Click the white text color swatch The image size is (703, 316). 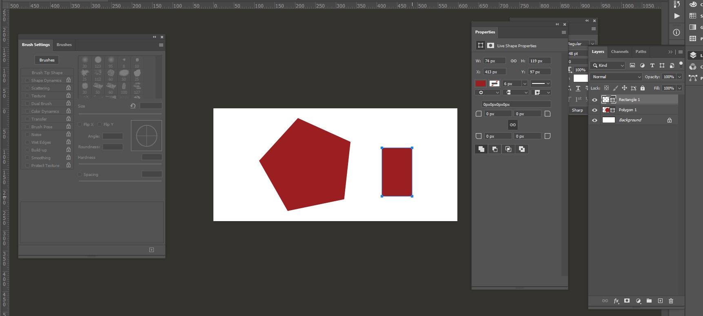pos(580,78)
